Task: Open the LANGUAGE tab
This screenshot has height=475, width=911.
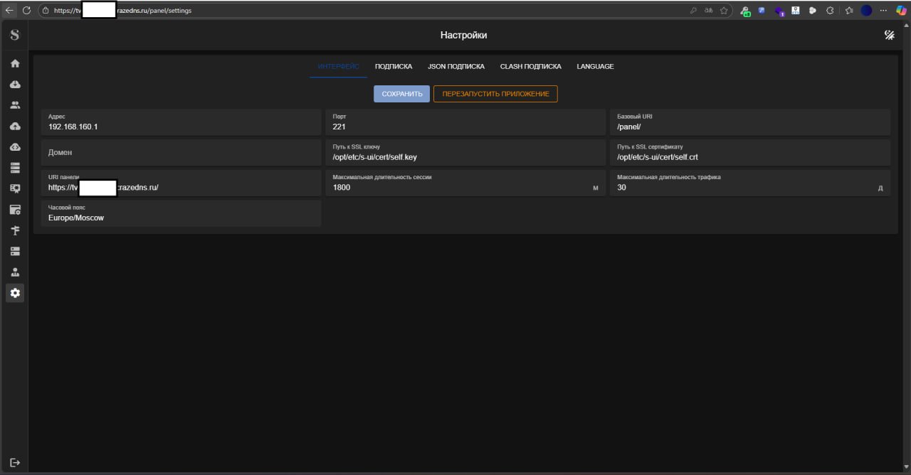Action: tap(595, 66)
